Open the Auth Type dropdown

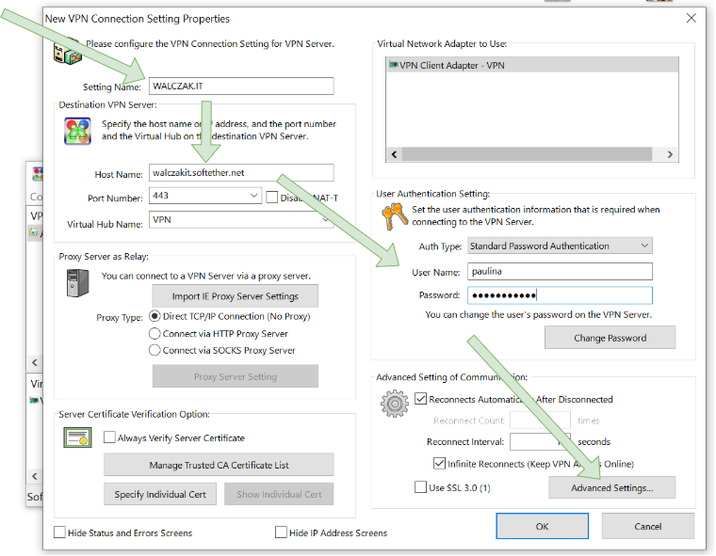pyautogui.click(x=644, y=246)
